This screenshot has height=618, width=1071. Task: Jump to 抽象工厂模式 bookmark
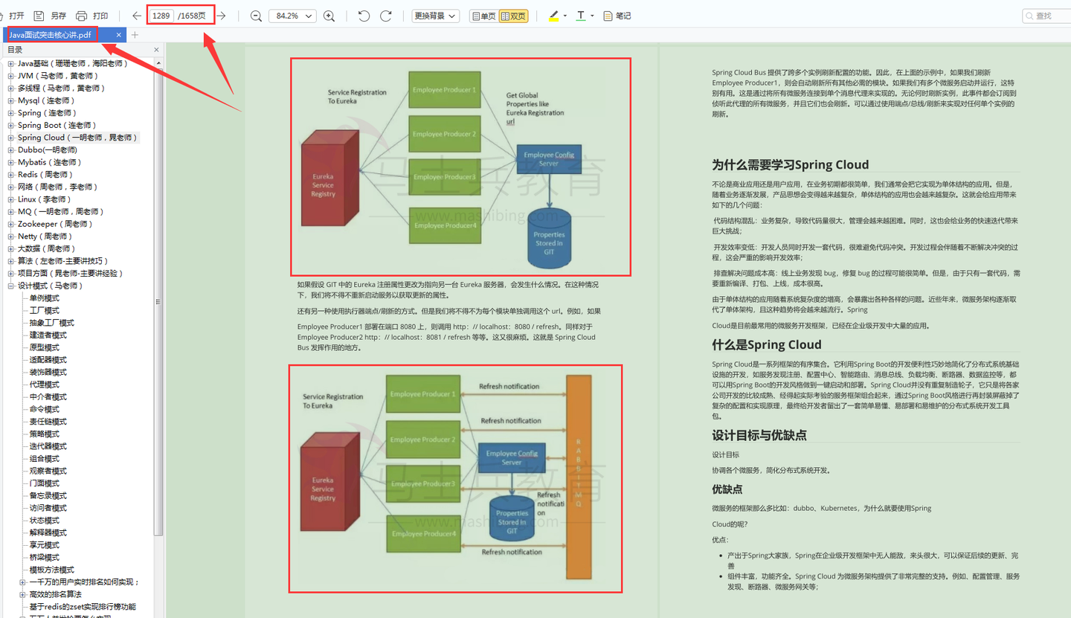pyautogui.click(x=52, y=323)
